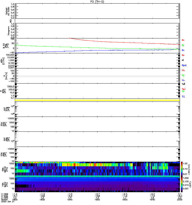The image size is (192, 205).
Task: Click the '1.00' value on upper color bar
Action: [185, 163]
